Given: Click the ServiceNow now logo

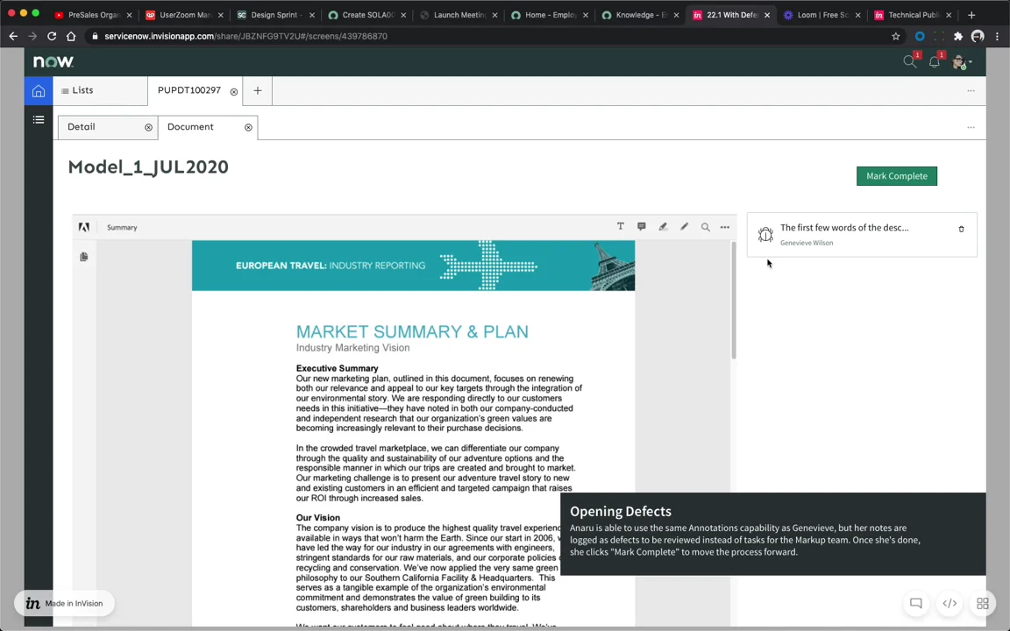Looking at the screenshot, I should point(53,62).
